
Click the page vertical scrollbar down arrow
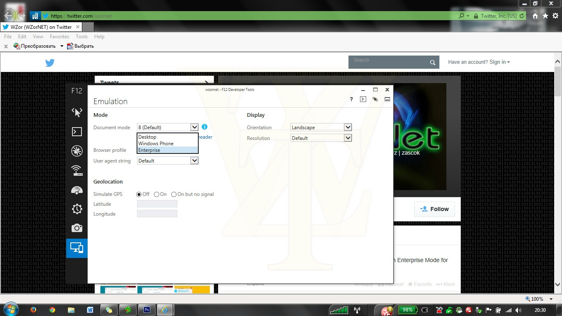coord(558,285)
